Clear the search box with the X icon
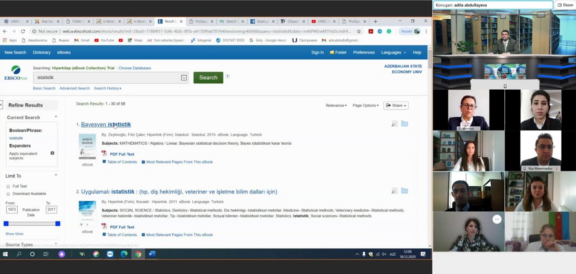 point(184,78)
